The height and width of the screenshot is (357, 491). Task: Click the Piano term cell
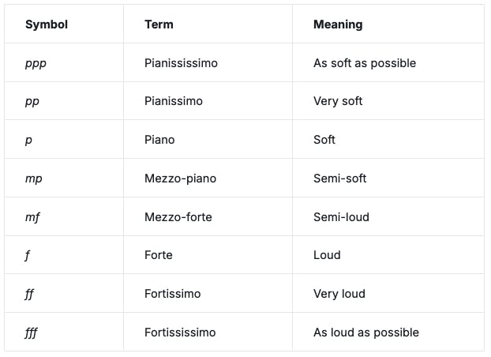click(x=159, y=140)
